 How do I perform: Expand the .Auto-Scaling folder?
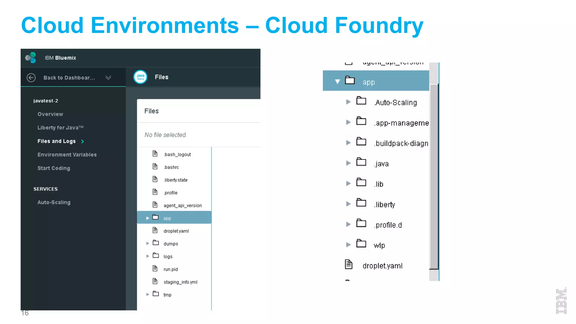coord(348,102)
